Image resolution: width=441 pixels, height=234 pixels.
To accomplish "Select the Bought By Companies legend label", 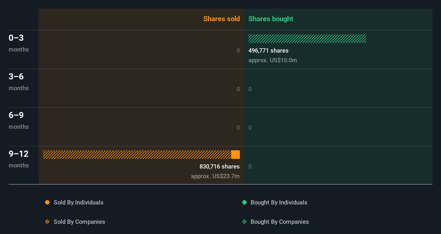I will pos(280,222).
